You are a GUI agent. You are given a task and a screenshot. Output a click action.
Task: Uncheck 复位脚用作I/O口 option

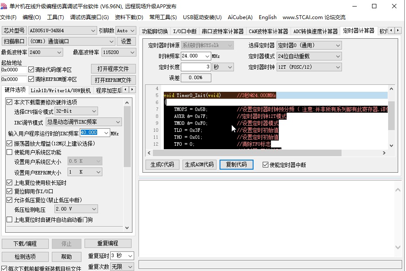[x=10, y=193]
